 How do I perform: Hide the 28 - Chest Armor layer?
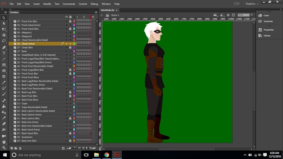coord(67,44)
